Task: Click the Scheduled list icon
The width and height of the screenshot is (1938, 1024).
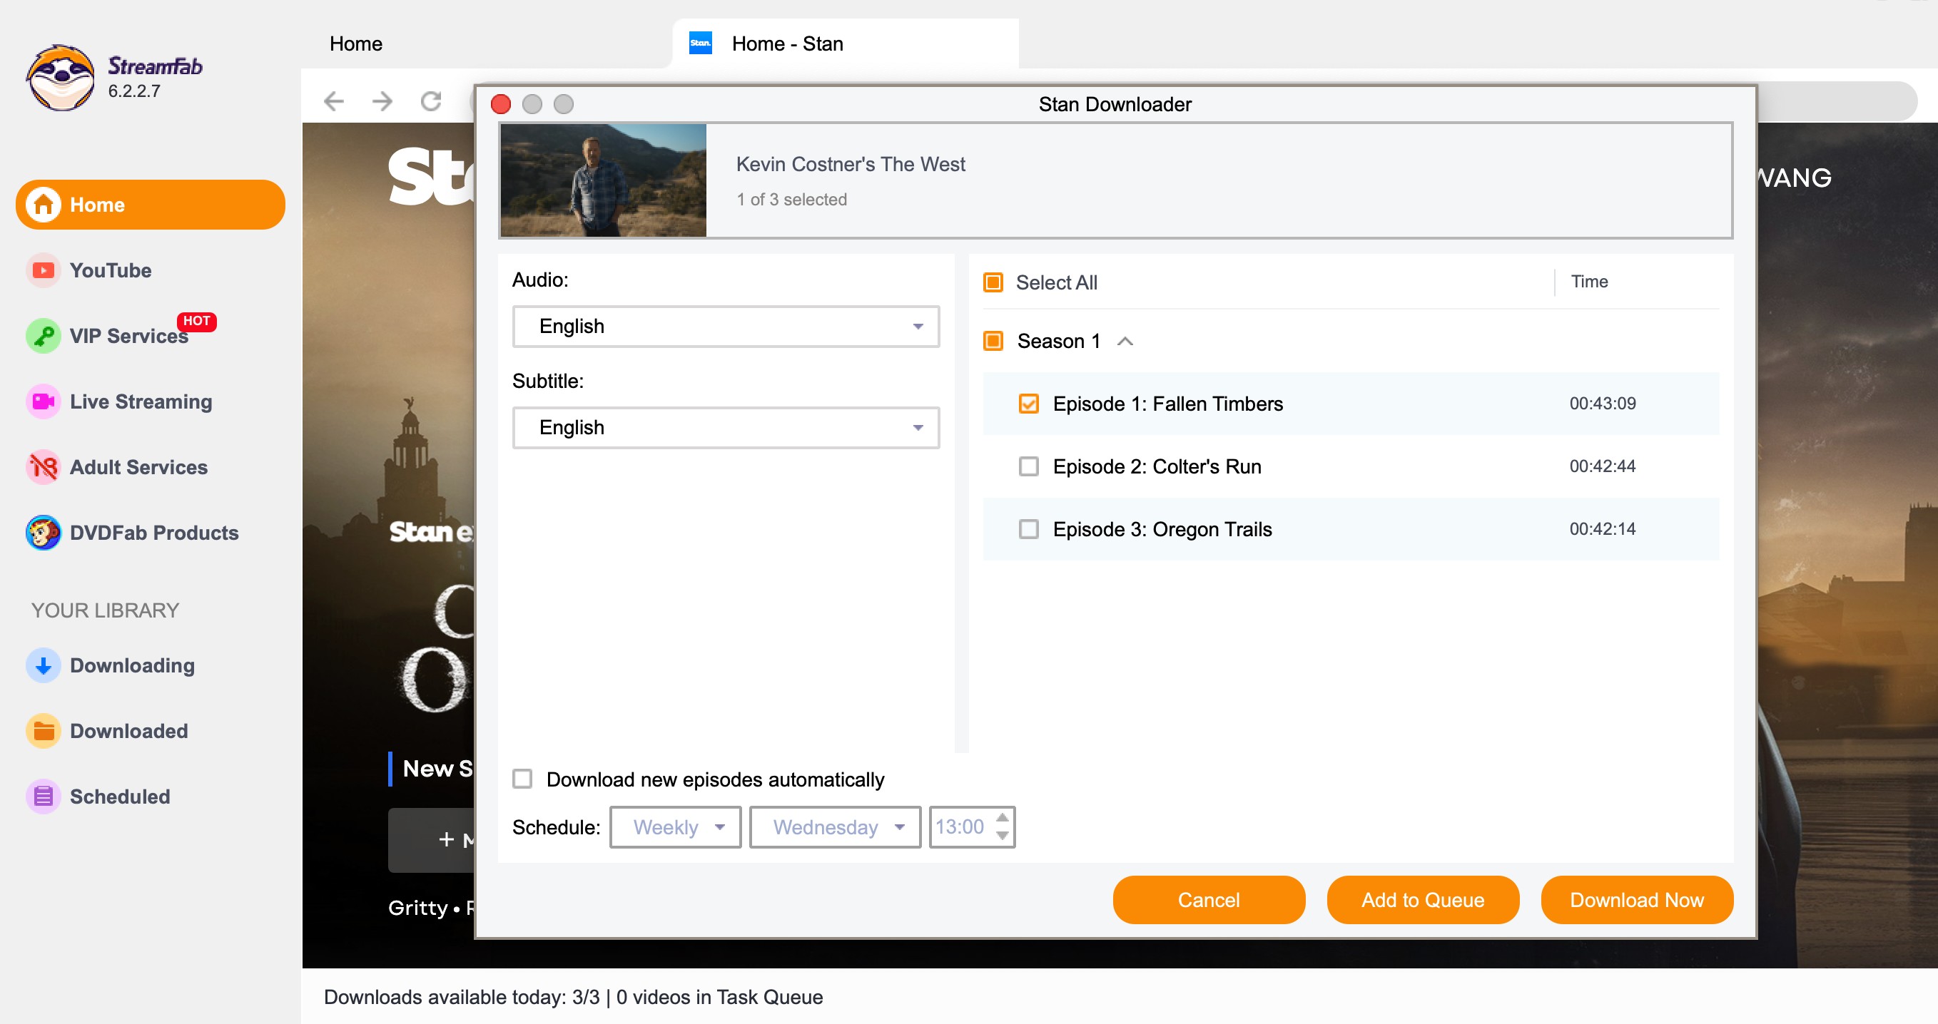Action: (44, 797)
